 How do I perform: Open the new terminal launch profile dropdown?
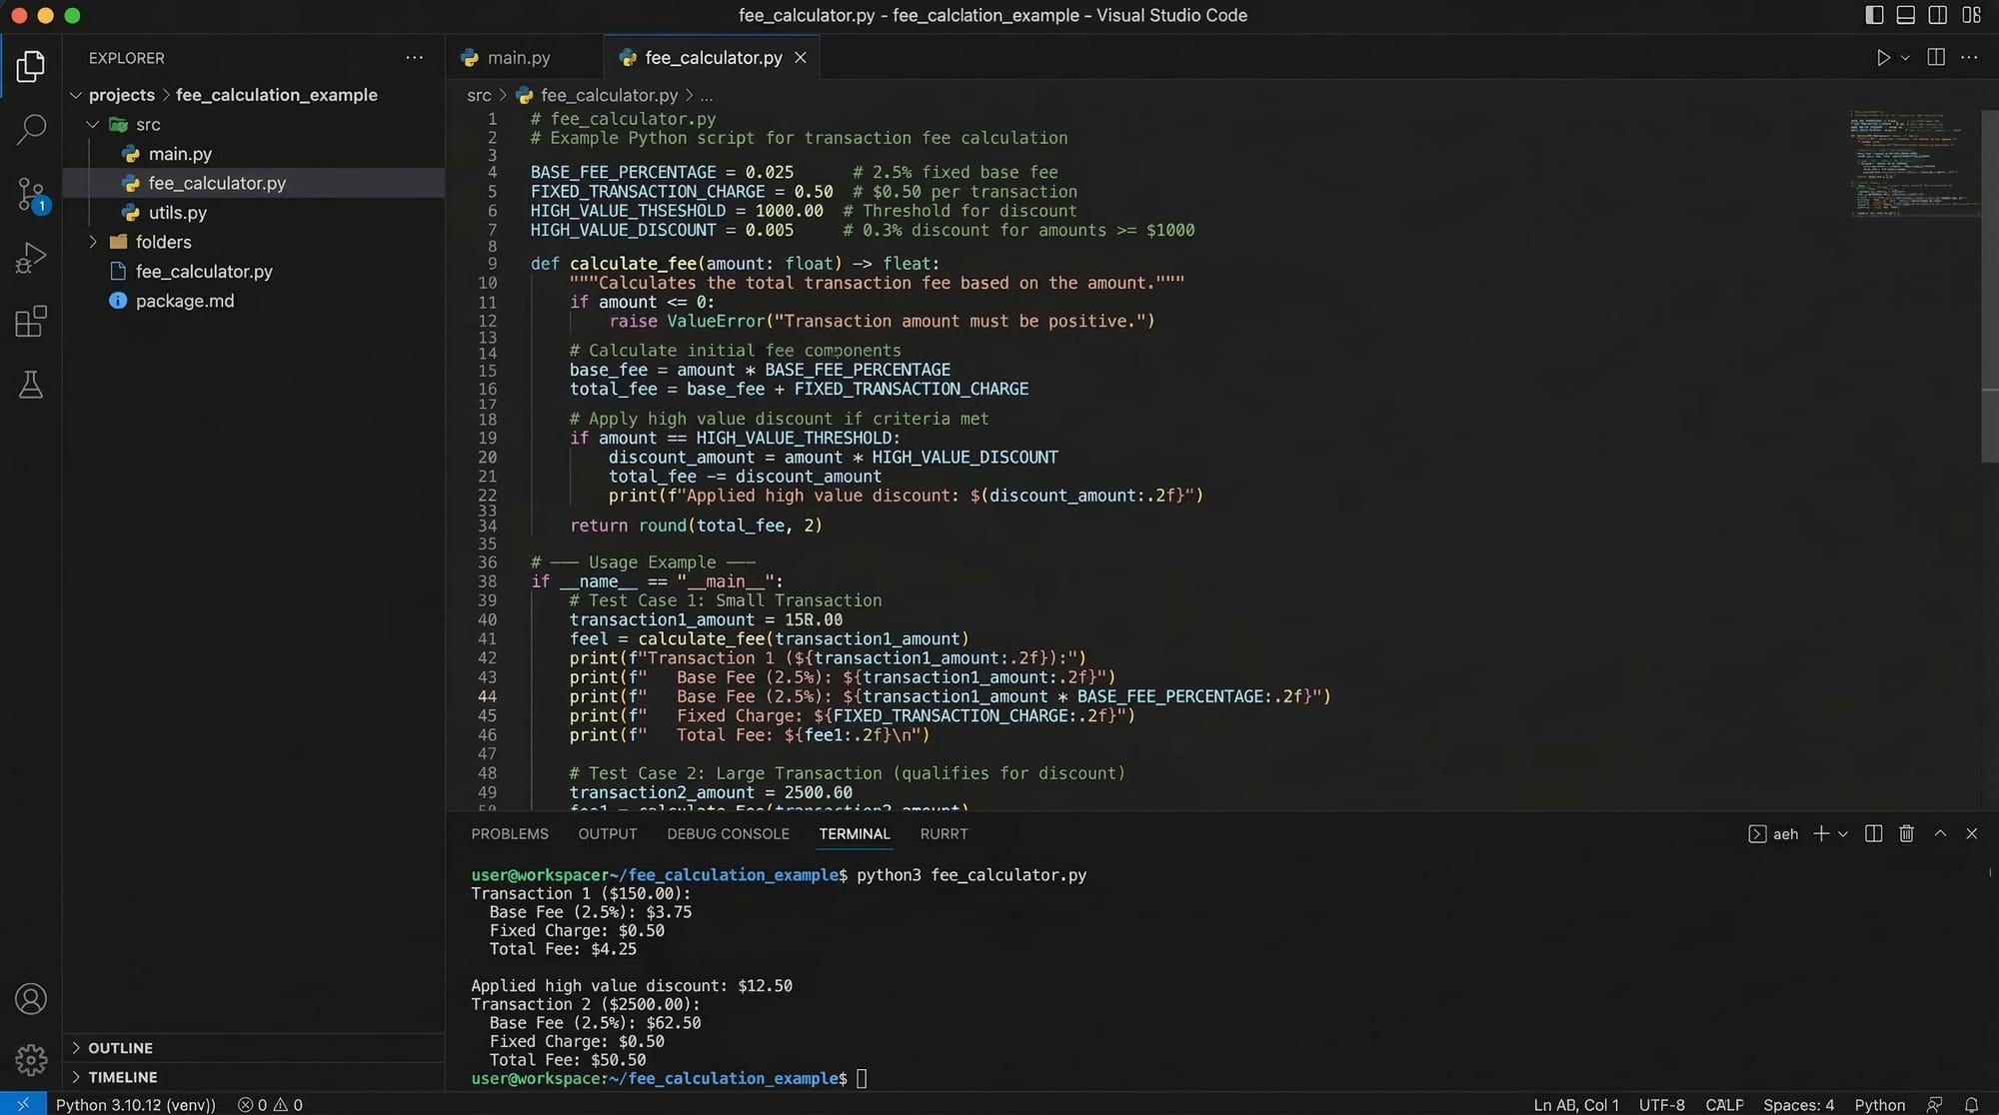pyautogui.click(x=1843, y=834)
